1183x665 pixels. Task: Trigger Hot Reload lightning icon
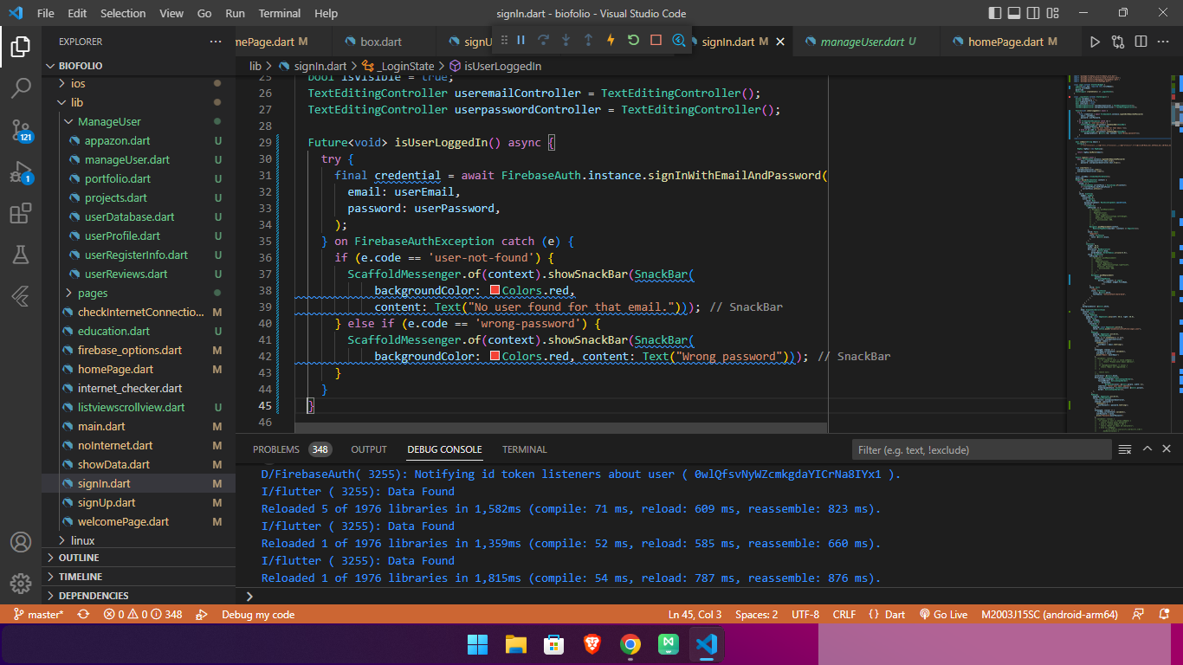pyautogui.click(x=611, y=40)
